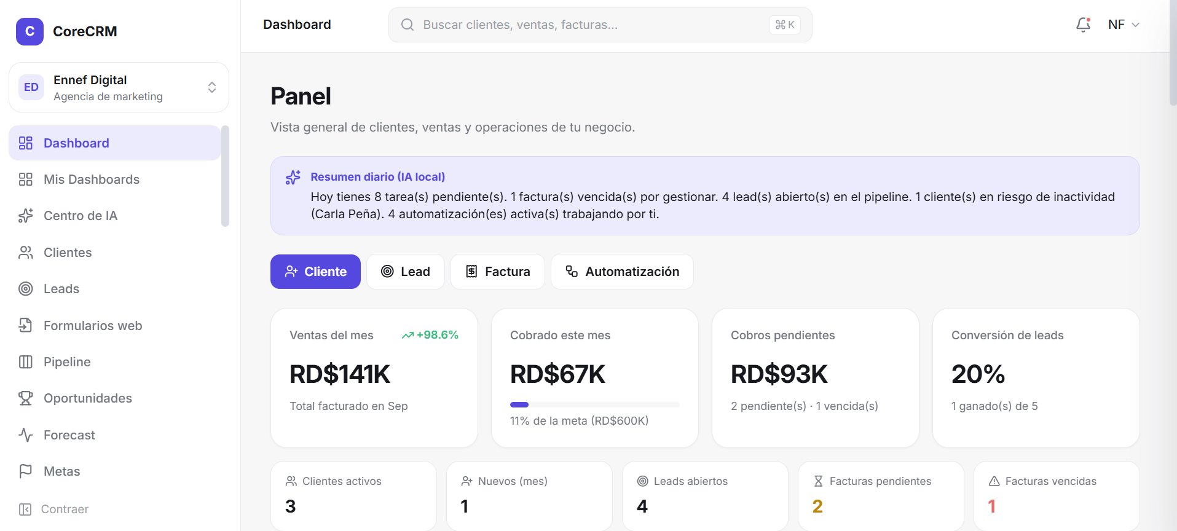Open the Forecast page

114,435
